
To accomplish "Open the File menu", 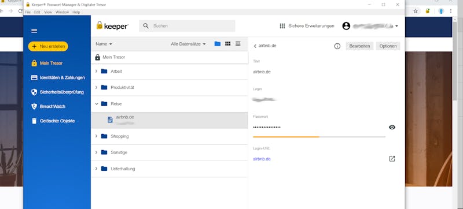I will coord(28,12).
